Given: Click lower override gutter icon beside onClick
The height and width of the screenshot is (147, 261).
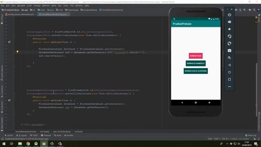Looking at the screenshot, I should pos(9,100).
